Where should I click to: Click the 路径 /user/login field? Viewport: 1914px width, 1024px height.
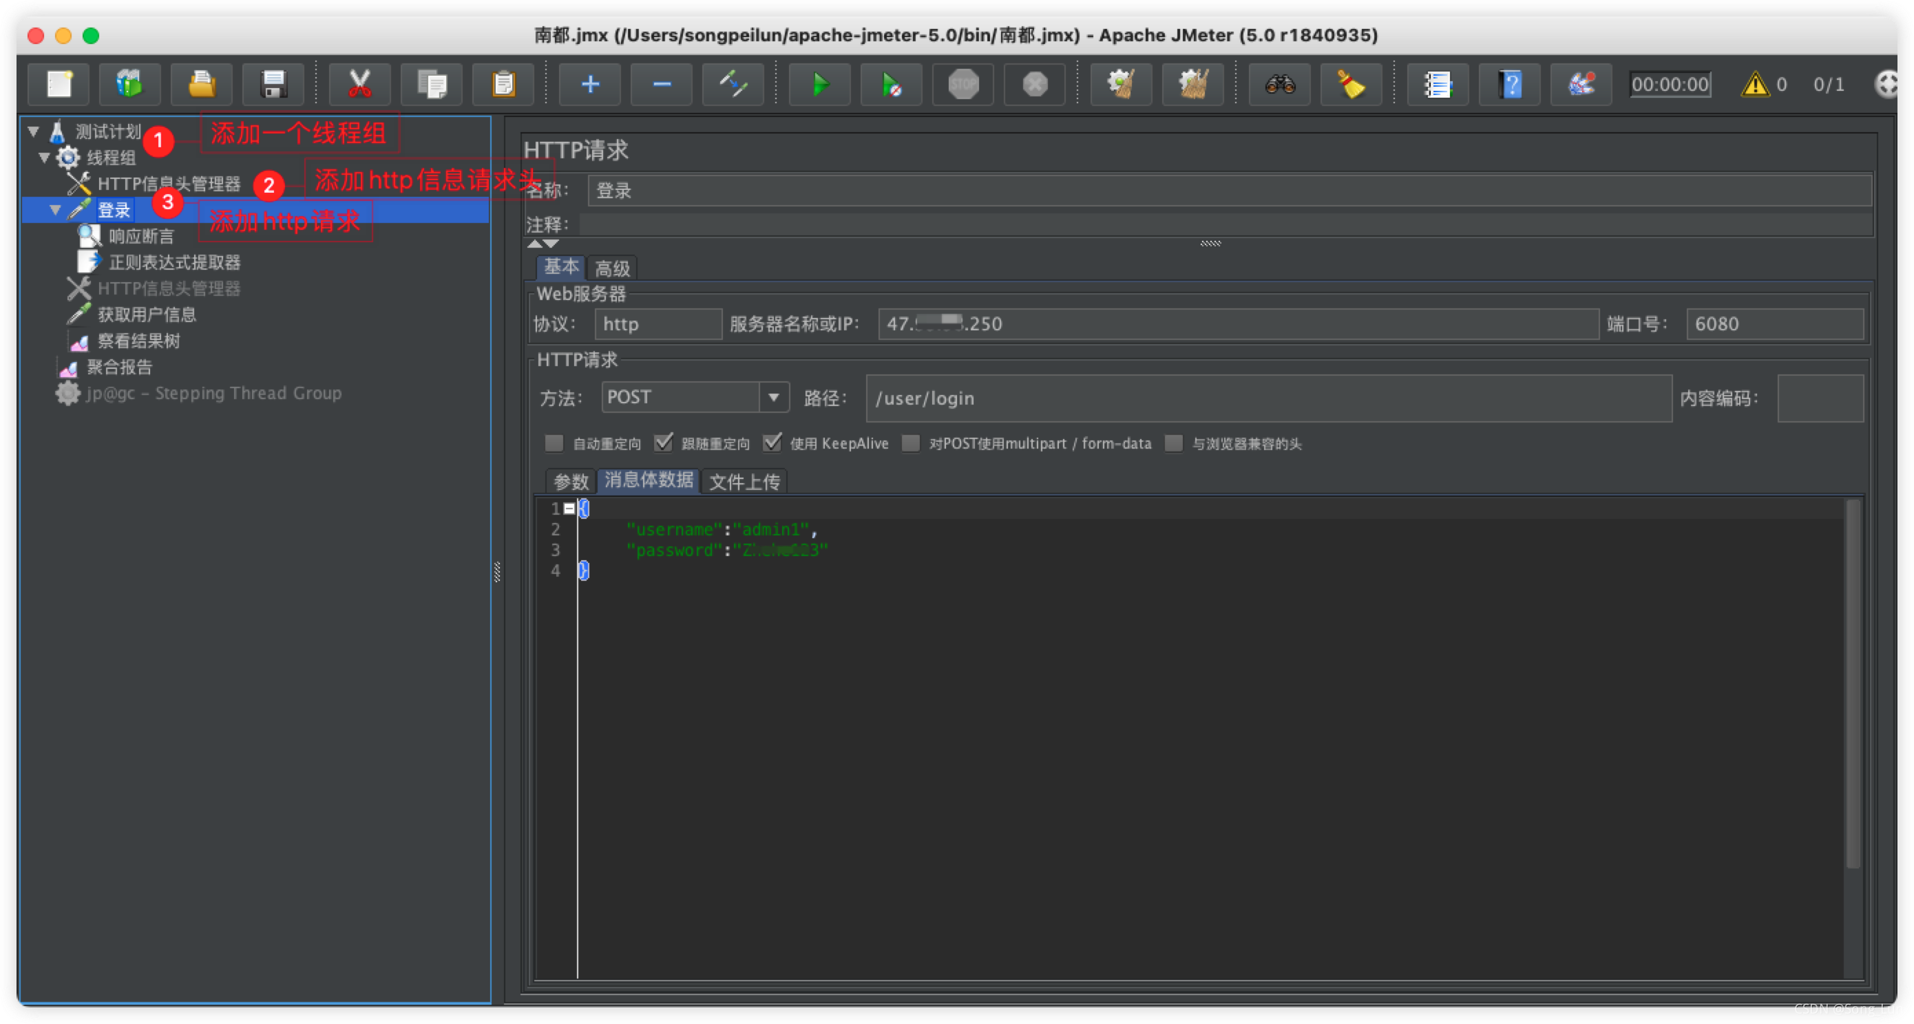1269,398
